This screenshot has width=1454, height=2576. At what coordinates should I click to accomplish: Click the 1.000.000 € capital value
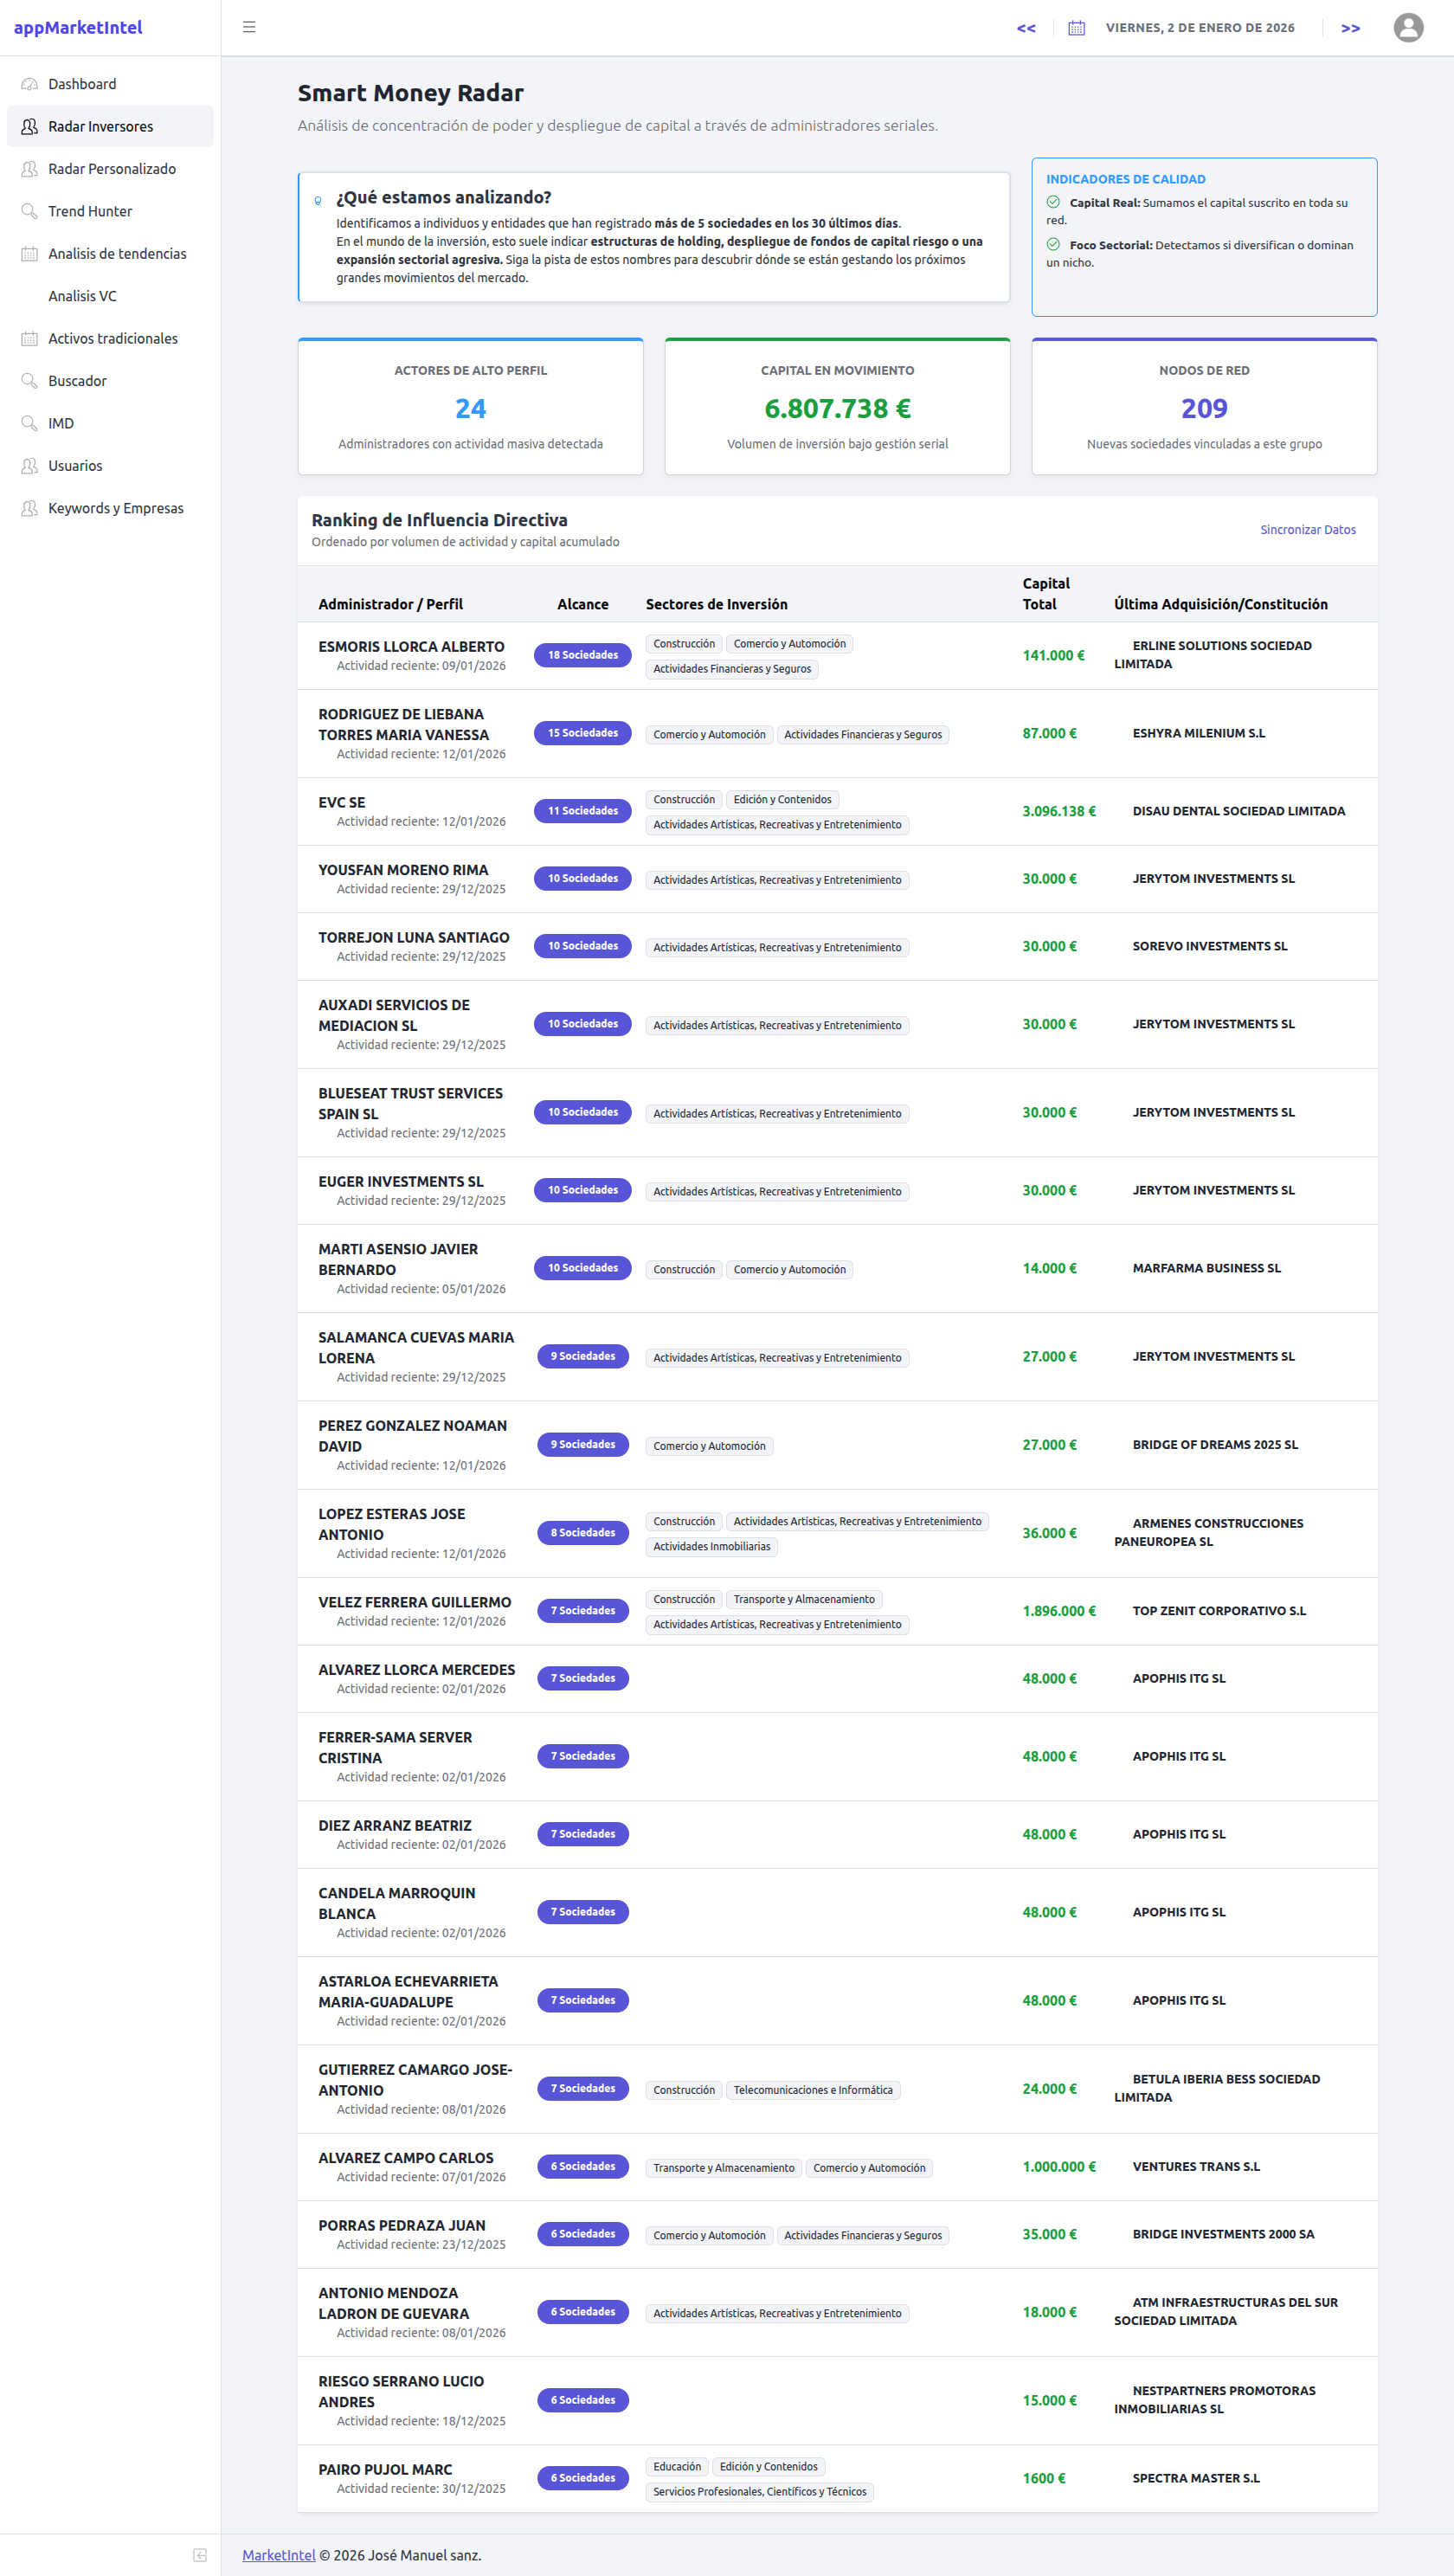(1058, 2167)
